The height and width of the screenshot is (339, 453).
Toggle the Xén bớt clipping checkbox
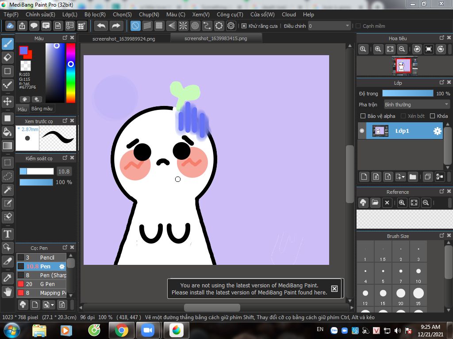pos(403,116)
